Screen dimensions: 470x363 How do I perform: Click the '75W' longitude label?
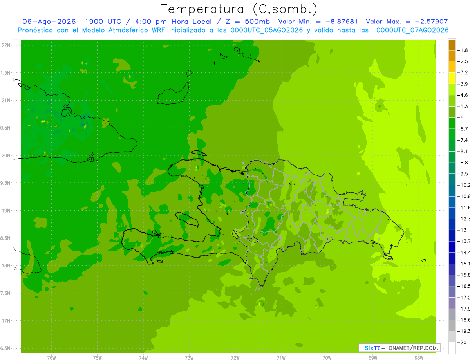point(98,358)
